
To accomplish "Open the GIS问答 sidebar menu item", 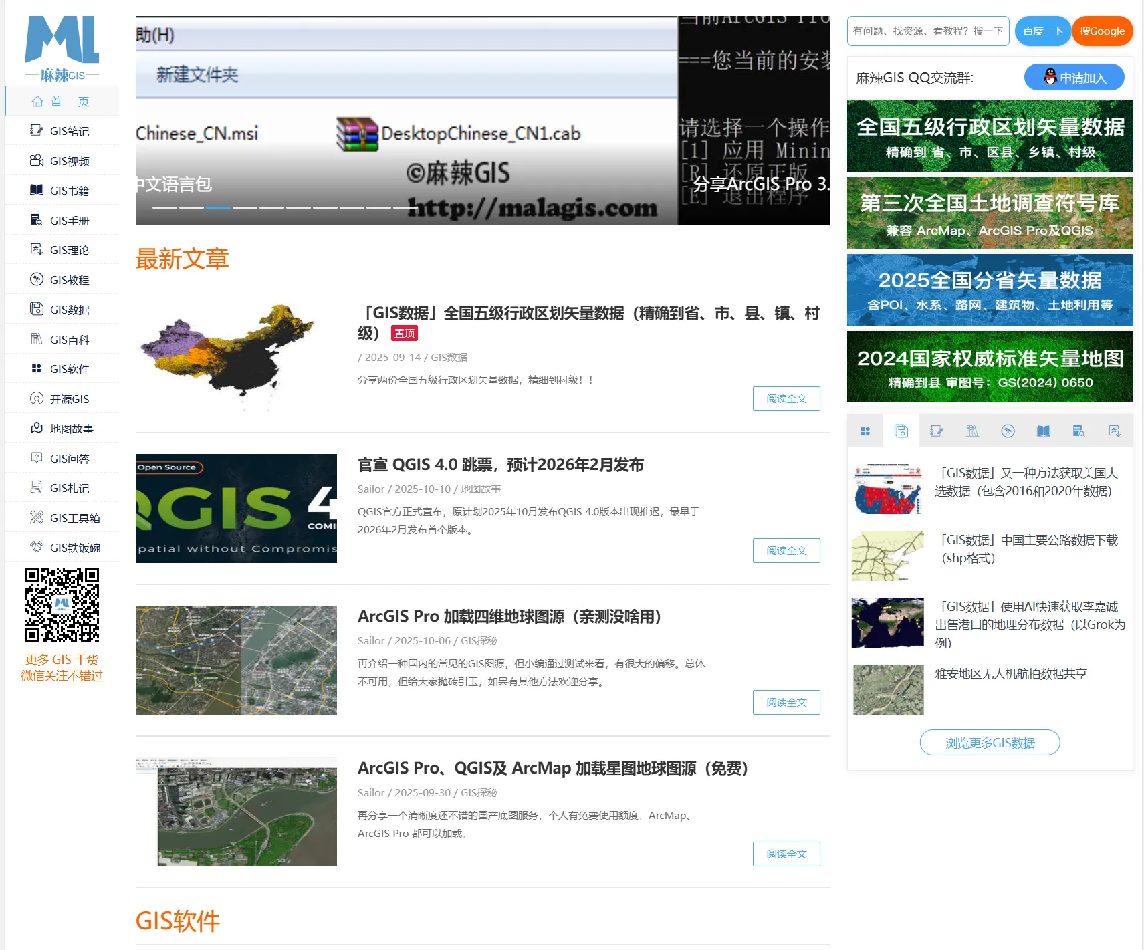I will [x=69, y=459].
